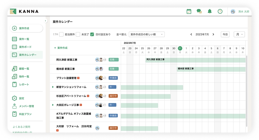The image size is (259, 140).
Task: Click the alert icon beside プラント設備管理
Action: (x=78, y=78)
